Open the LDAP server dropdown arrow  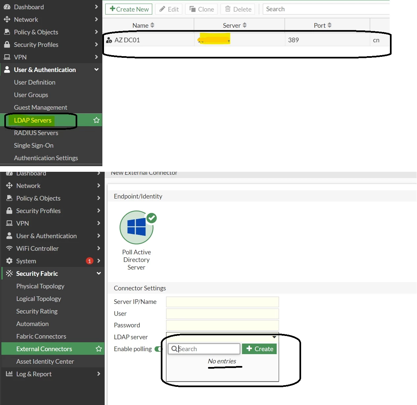274,337
